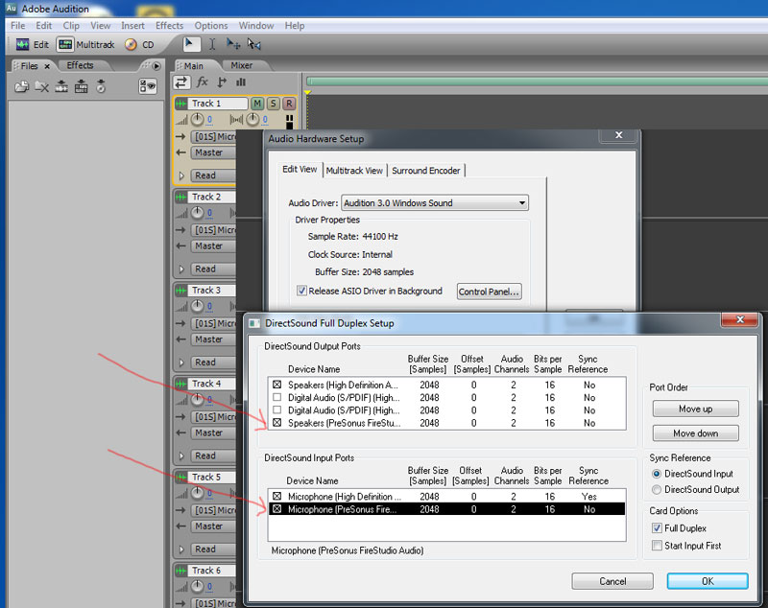Toggle Full Duplex card option
Image resolution: width=768 pixels, height=608 pixels.
(657, 528)
